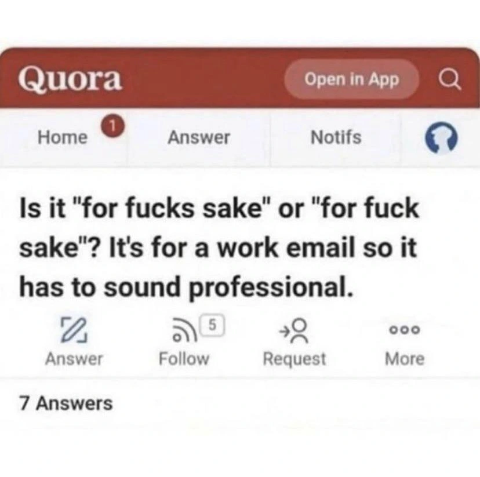Open the Notifs tab
Screen dimensions: 480x477
[x=335, y=138]
